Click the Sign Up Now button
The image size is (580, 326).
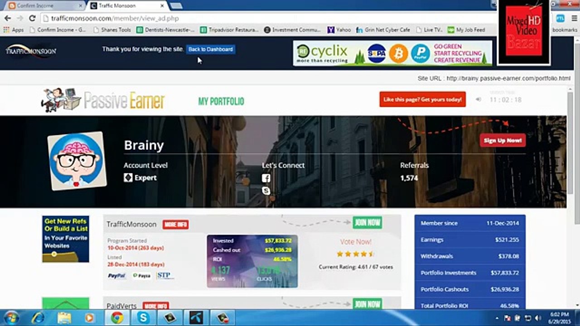[x=503, y=140]
